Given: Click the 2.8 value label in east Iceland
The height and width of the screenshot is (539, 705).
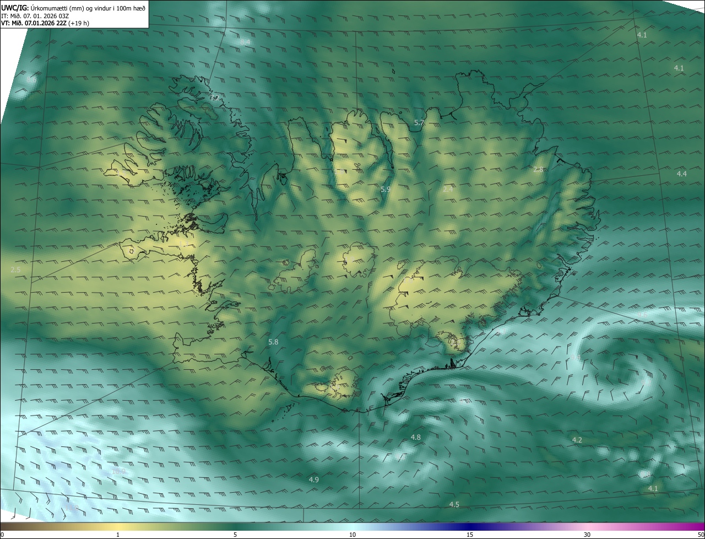Looking at the screenshot, I should (x=538, y=169).
